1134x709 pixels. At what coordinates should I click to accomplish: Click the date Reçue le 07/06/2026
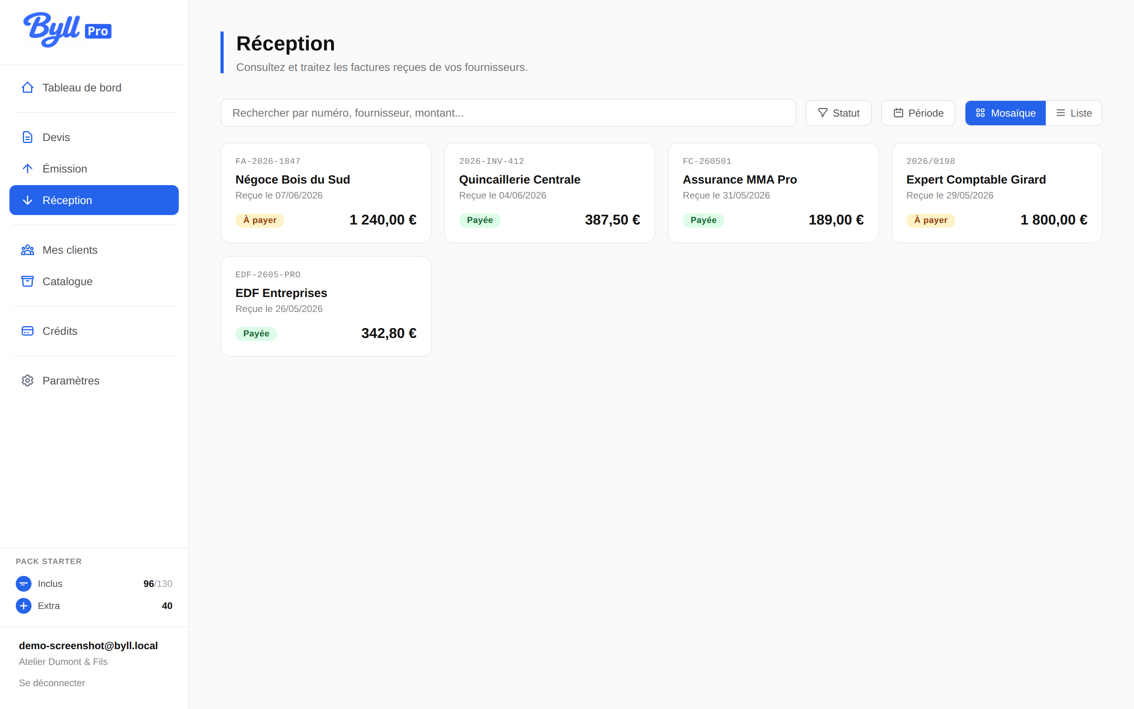(279, 195)
